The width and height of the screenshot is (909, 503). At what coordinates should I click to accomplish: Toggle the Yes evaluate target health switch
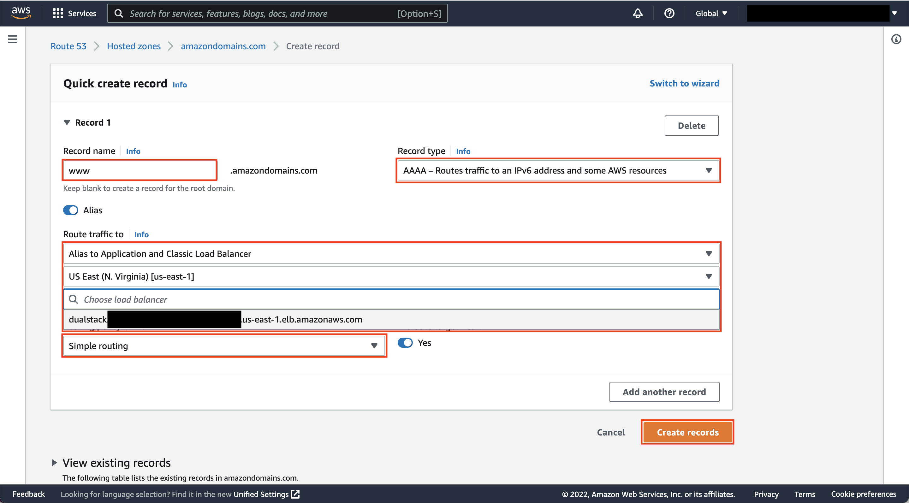point(406,342)
